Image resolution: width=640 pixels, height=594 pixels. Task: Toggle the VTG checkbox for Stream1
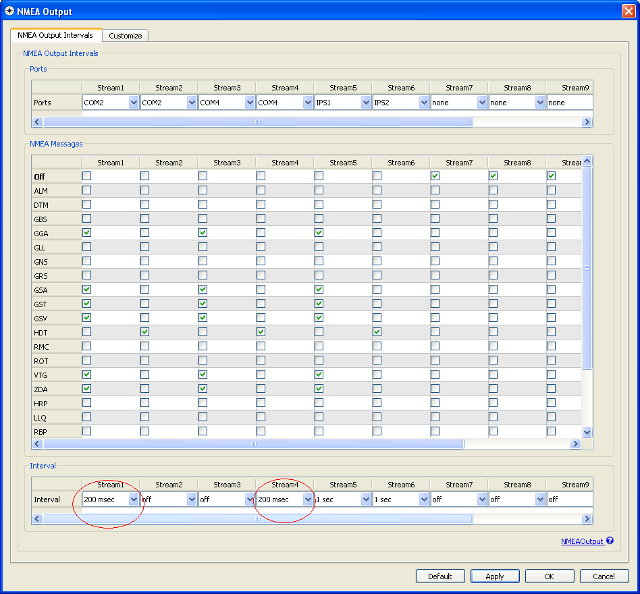(x=86, y=374)
